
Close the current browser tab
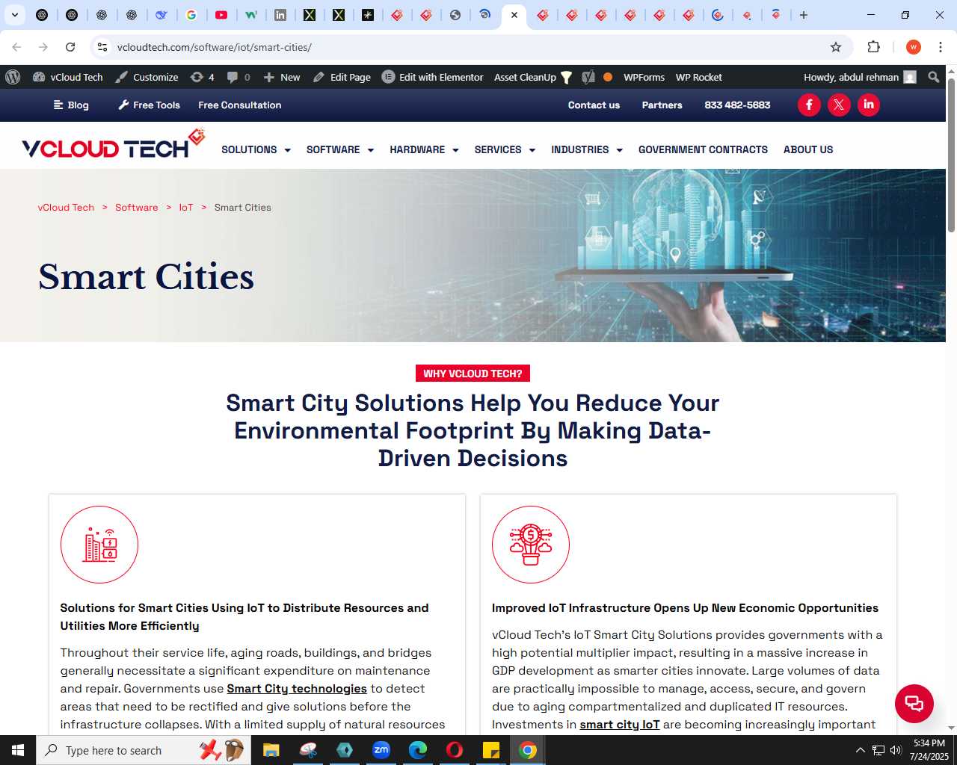point(514,15)
